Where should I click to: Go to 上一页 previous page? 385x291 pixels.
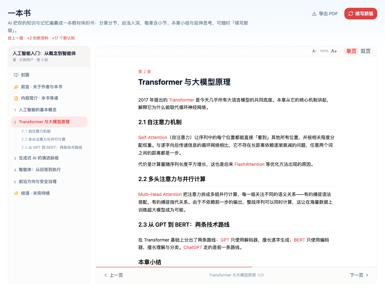[113, 275]
